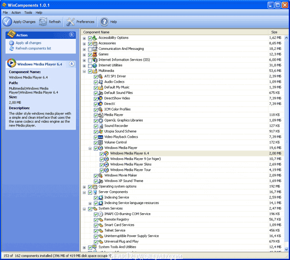This screenshot has width=290, height=260.
Task: Click the Help question mark icon
Action: tap(104, 22)
